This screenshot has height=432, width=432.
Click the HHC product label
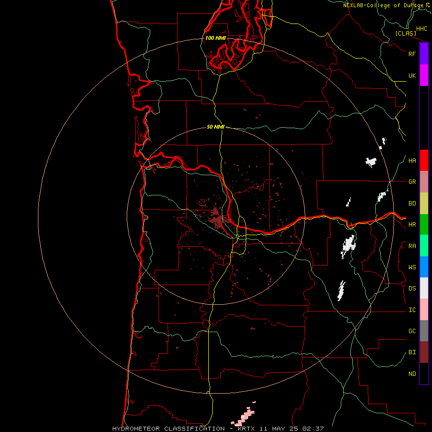click(421, 29)
